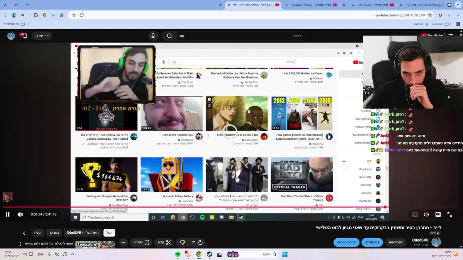Click the channel members button next to Analytics
The width and height of the screenshot is (463, 260).
pyautogui.click(x=396, y=242)
